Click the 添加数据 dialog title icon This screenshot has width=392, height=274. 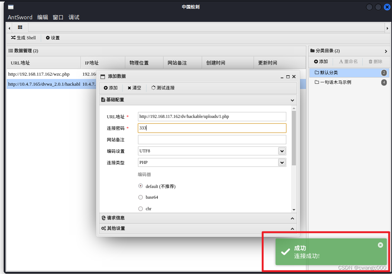(102, 77)
